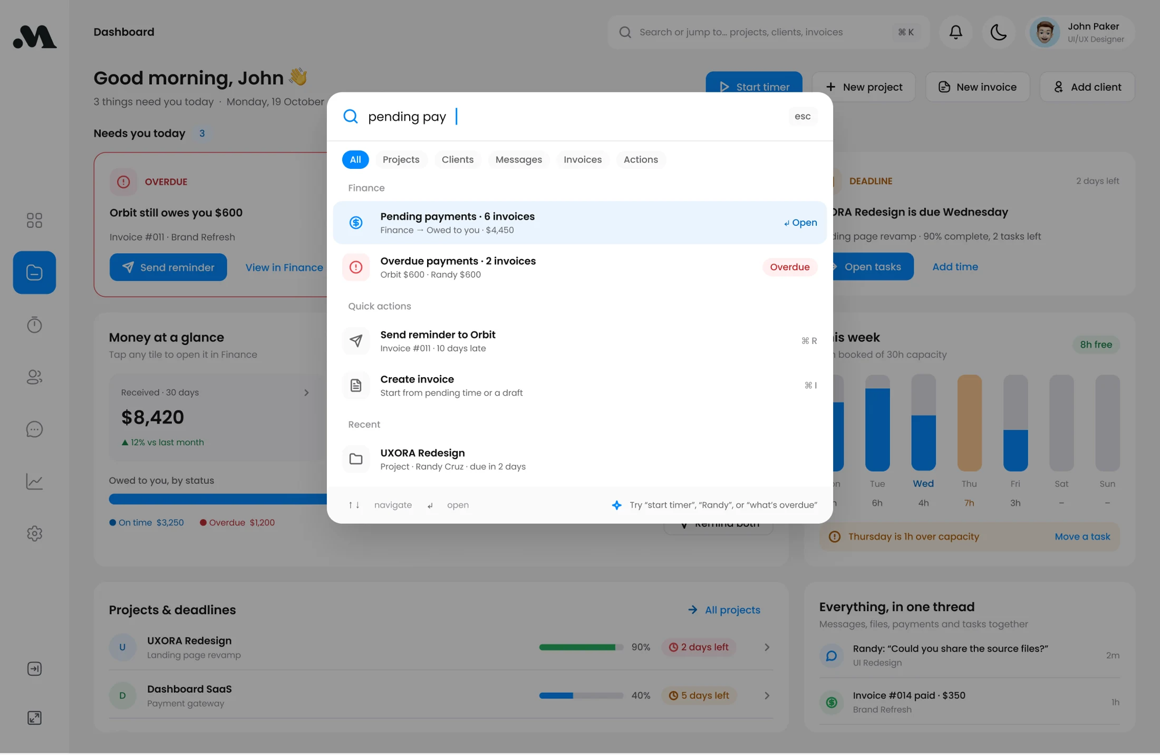Click the chat icon next to Randy's message
This screenshot has width=1160, height=755.
coord(832,655)
